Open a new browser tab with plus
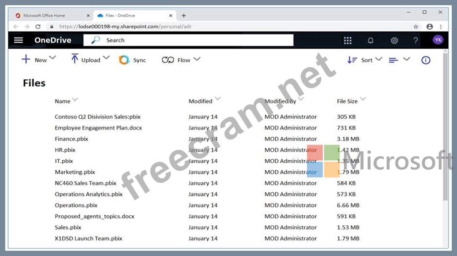Viewport: 457px width, 256px height. 183,16
